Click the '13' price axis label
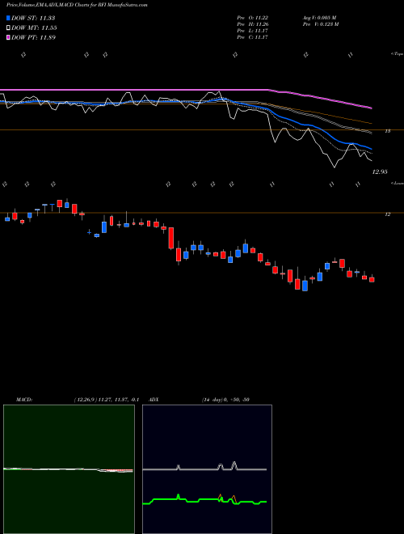Viewport: 404px width, 534px height. (x=387, y=131)
